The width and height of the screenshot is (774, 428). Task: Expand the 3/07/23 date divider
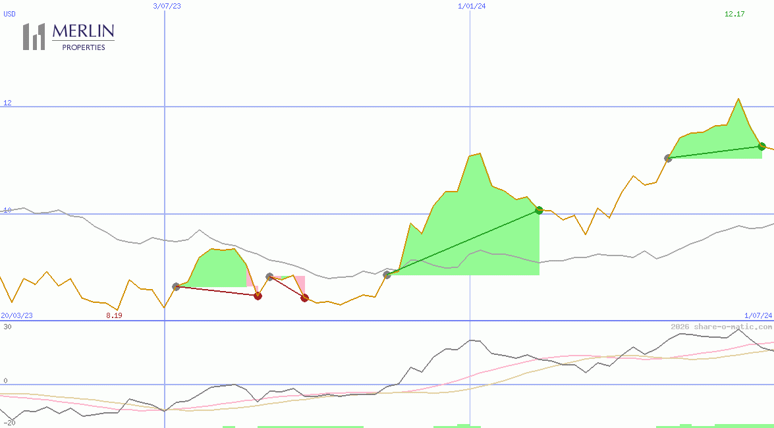[x=166, y=7]
